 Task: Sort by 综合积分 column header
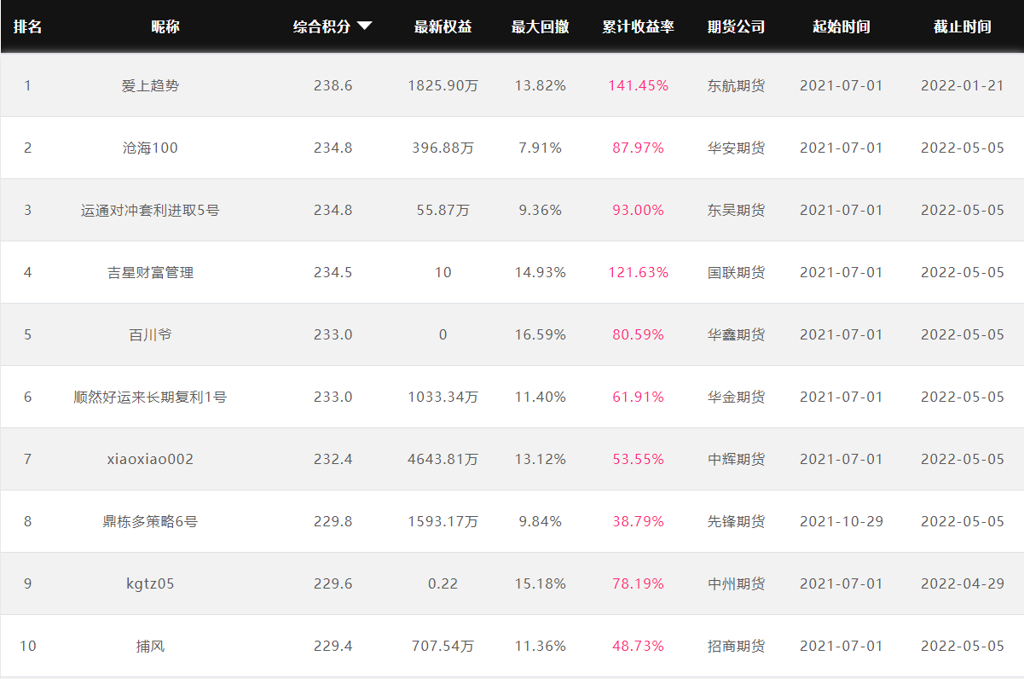[x=322, y=26]
